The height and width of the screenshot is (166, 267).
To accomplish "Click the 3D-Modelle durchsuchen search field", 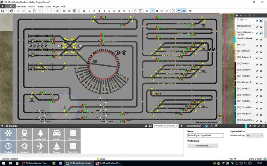I will [165, 126].
